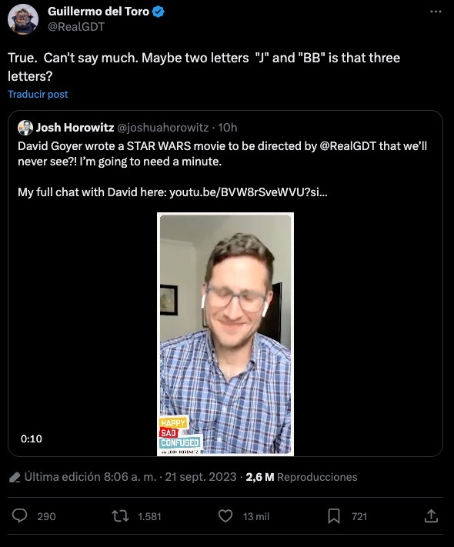Click Guillermo del Toro display name
The width and height of the screenshot is (454, 547).
tap(98, 12)
